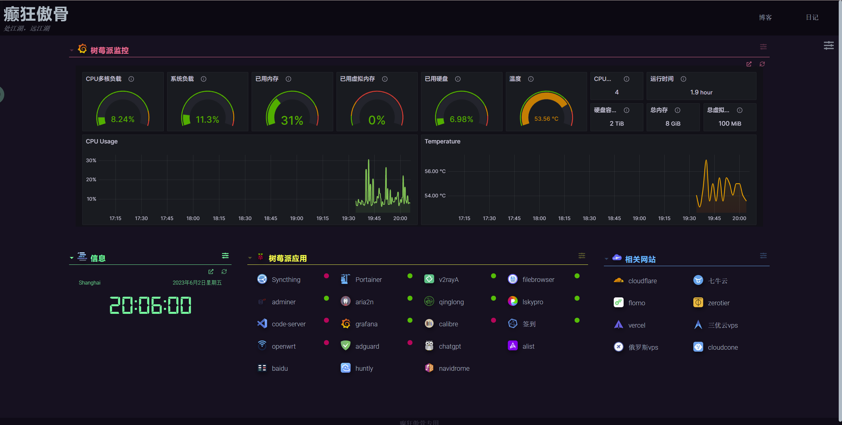Viewport: 842px width, 425px height.
Task: Collapse the 信息 section arrow
Action: (x=71, y=258)
